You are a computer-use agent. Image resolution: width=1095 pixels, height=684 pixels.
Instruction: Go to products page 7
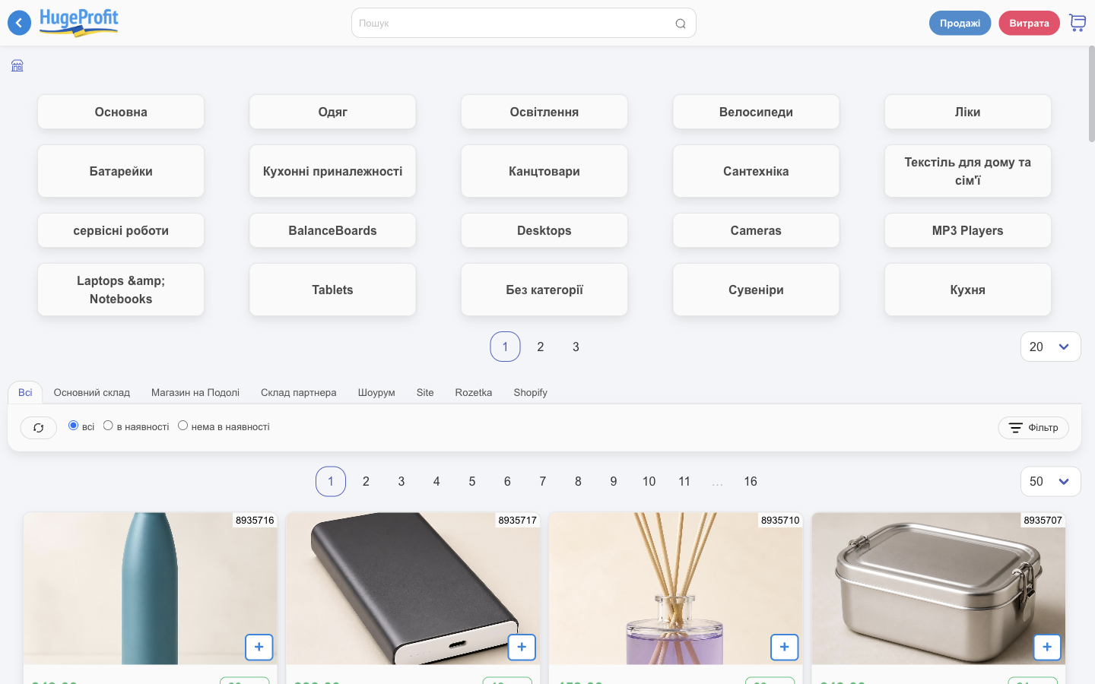543,481
